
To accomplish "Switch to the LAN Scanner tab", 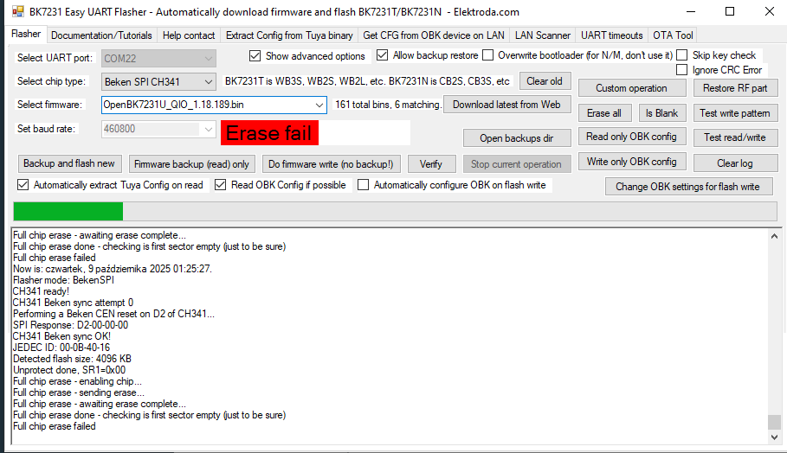I will [x=543, y=35].
